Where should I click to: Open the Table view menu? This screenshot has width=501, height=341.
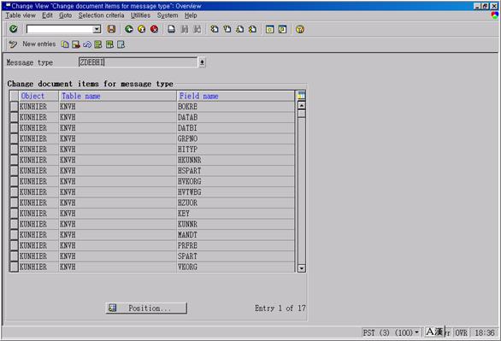tap(21, 15)
